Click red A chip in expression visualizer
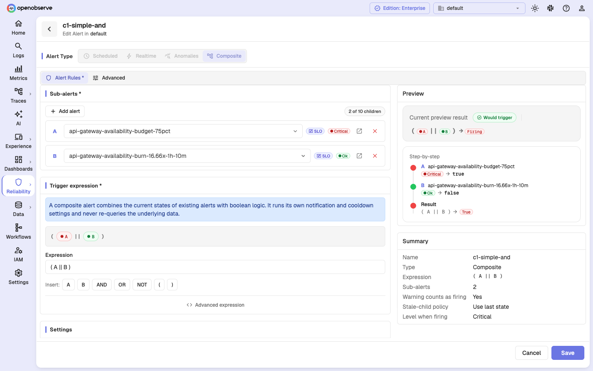593x371 pixels. tap(64, 237)
